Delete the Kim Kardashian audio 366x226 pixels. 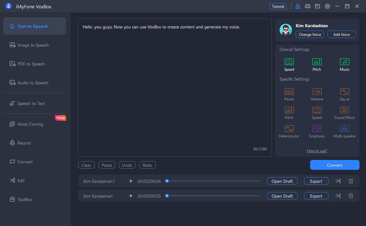coord(351,196)
